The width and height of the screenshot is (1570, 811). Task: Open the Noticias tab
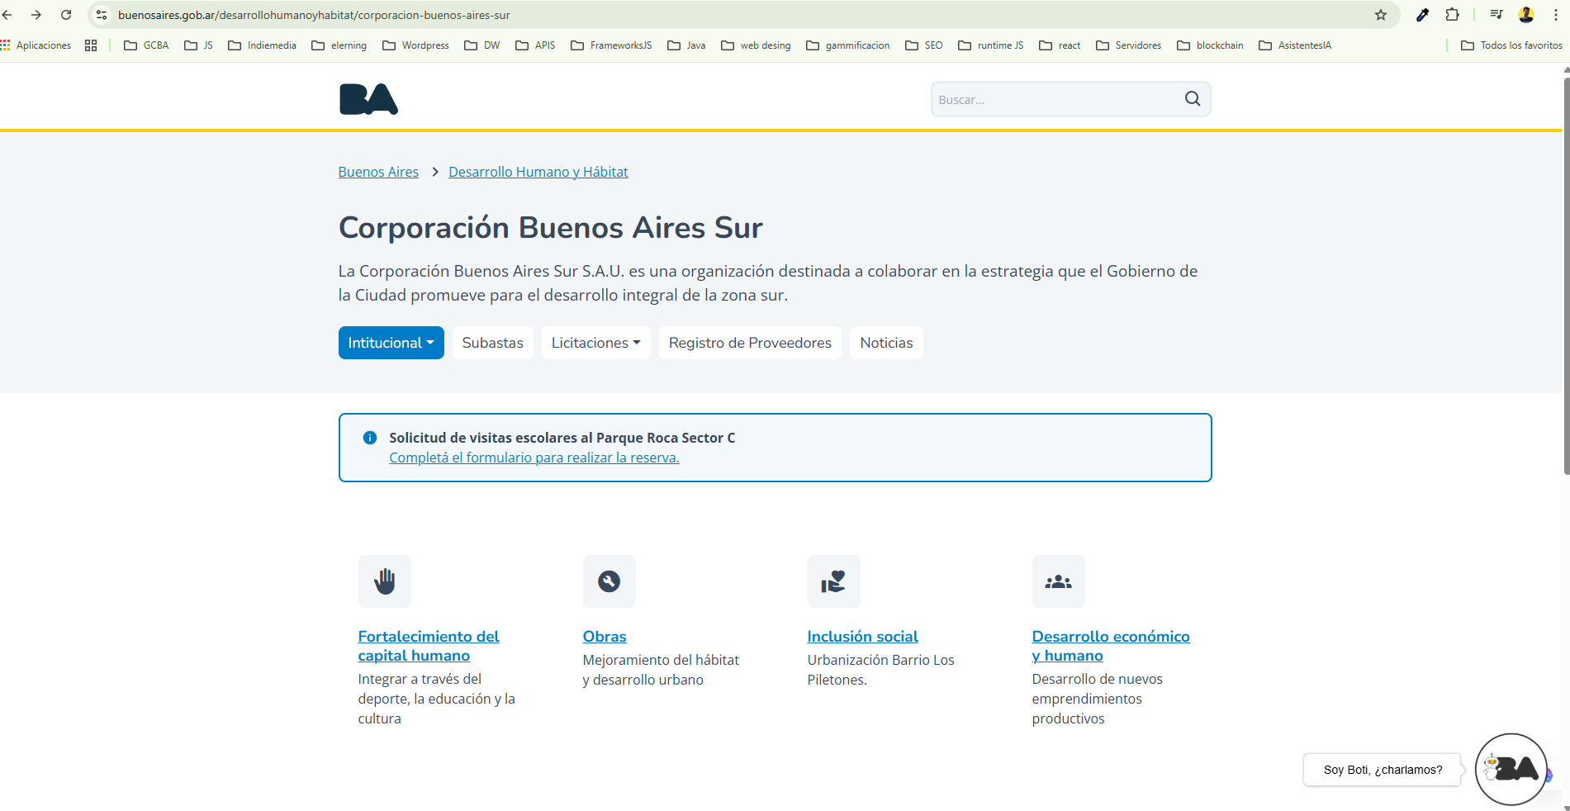tap(886, 343)
